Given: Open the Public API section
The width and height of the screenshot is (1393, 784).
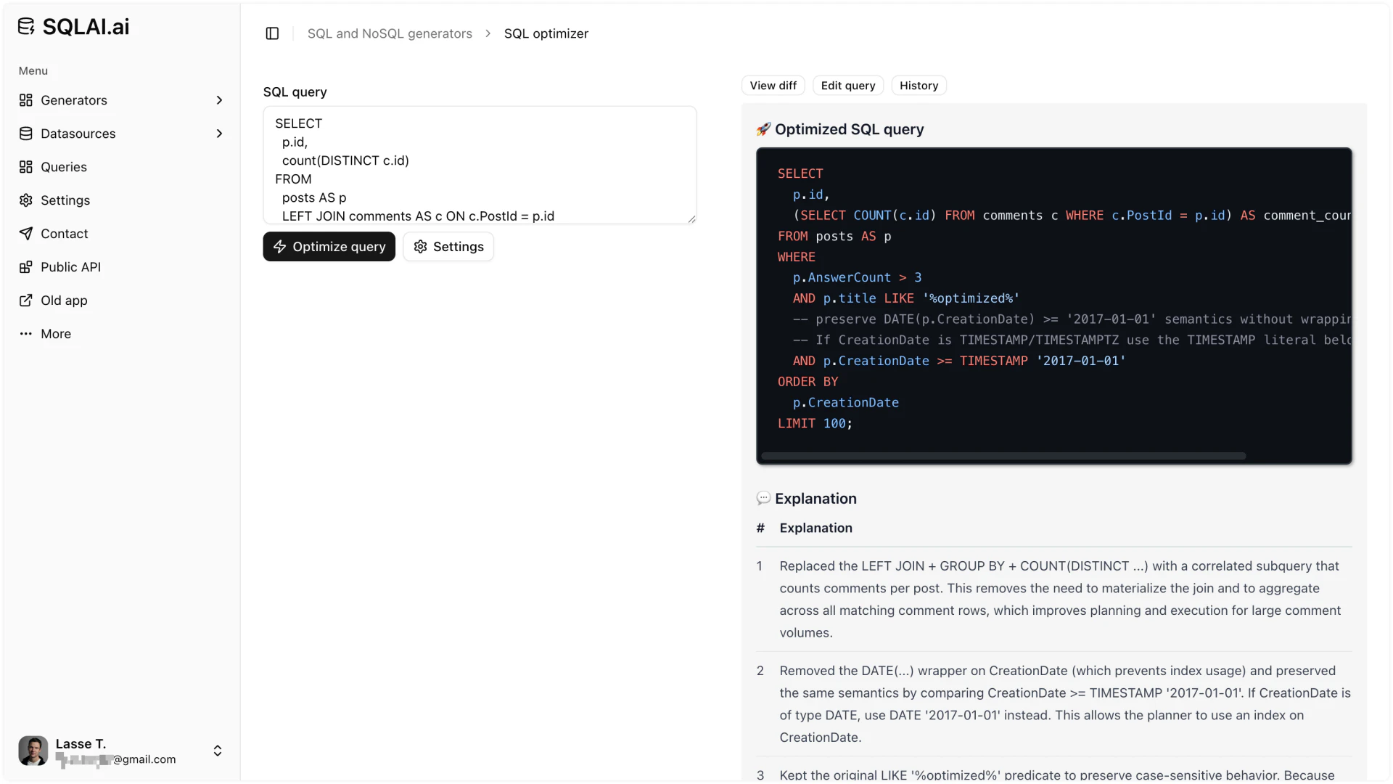Looking at the screenshot, I should [71, 266].
